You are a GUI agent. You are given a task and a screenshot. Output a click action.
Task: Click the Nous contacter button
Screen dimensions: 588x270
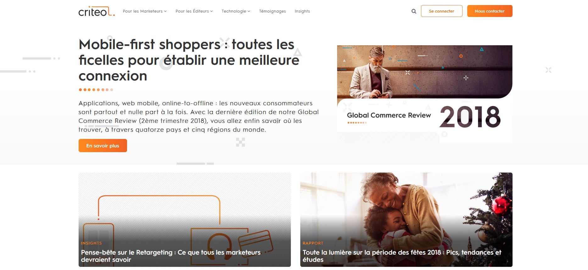[490, 11]
